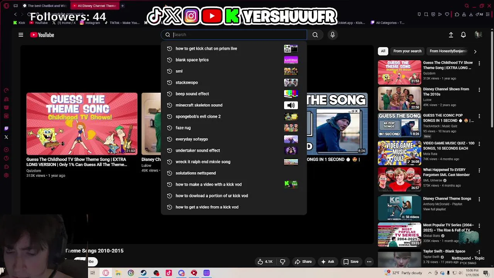
Task: Open the VIDEO GAME MUSIC QUIZ thumbnail
Action: pyautogui.click(x=399, y=153)
